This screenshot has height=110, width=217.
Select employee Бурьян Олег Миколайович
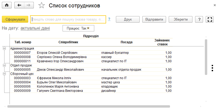(56, 82)
